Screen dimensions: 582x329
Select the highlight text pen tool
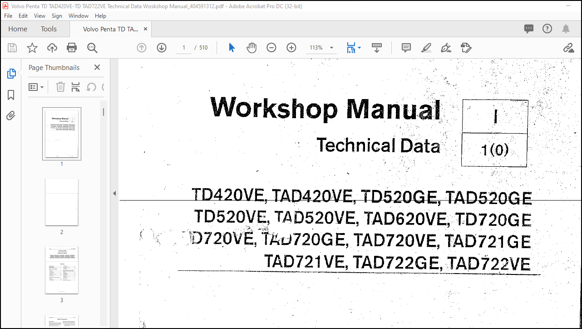click(426, 48)
